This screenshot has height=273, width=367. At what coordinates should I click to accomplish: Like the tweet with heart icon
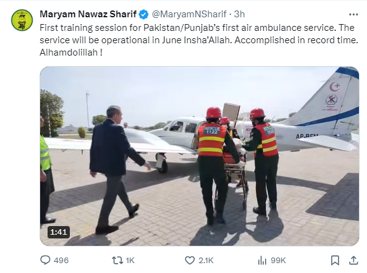[190, 260]
